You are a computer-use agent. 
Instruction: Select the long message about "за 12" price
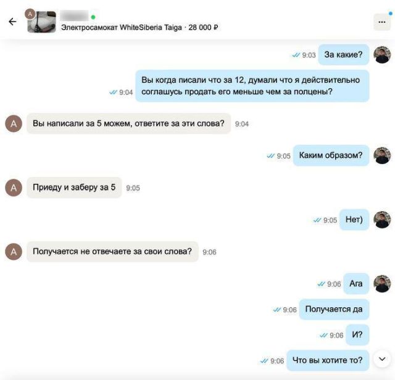(252, 86)
